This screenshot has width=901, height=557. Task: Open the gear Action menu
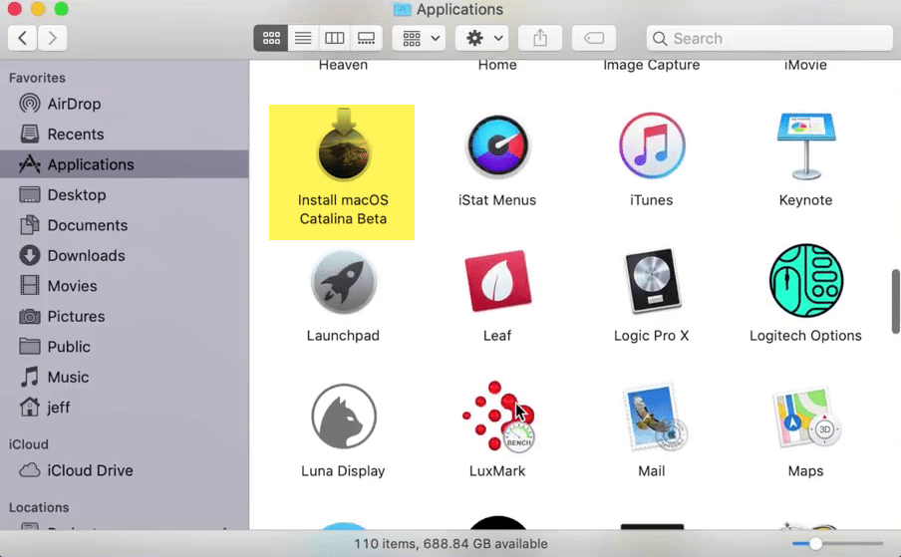482,39
